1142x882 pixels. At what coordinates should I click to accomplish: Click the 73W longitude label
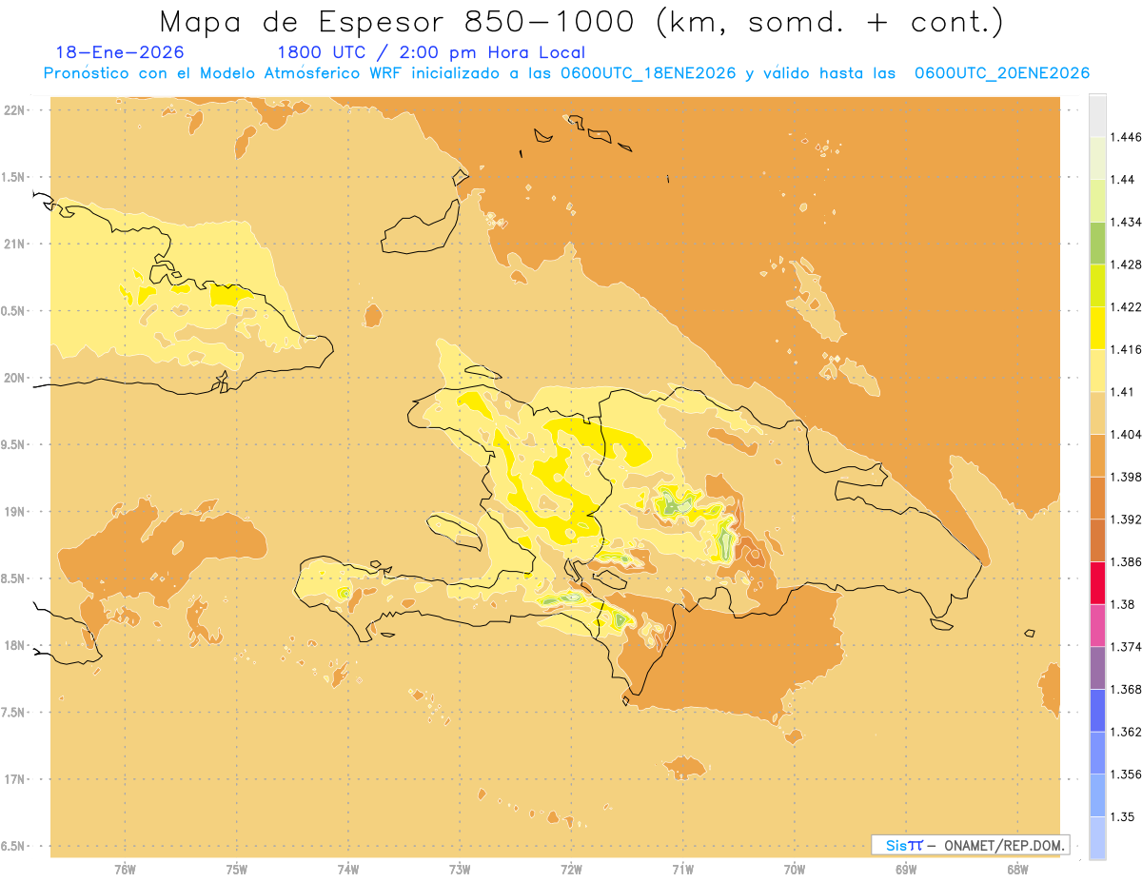(x=460, y=869)
